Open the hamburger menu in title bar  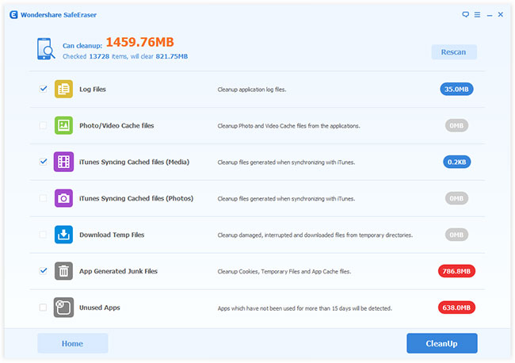point(477,15)
